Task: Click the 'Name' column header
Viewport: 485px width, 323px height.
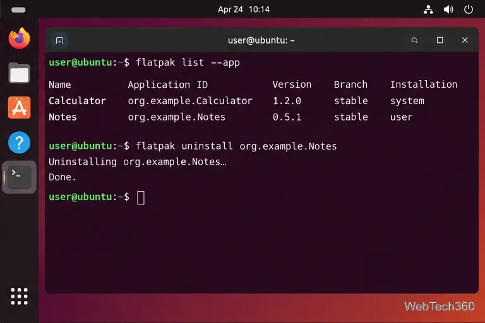Action: coord(60,85)
